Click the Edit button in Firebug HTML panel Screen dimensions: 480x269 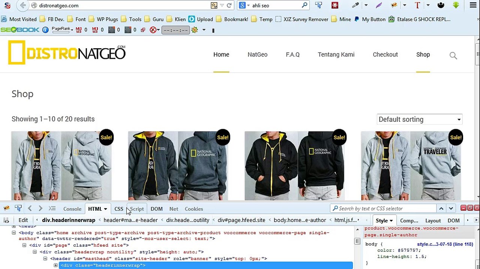[23, 220]
